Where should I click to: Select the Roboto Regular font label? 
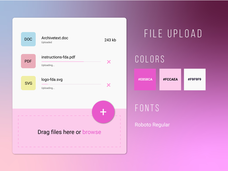152,125
